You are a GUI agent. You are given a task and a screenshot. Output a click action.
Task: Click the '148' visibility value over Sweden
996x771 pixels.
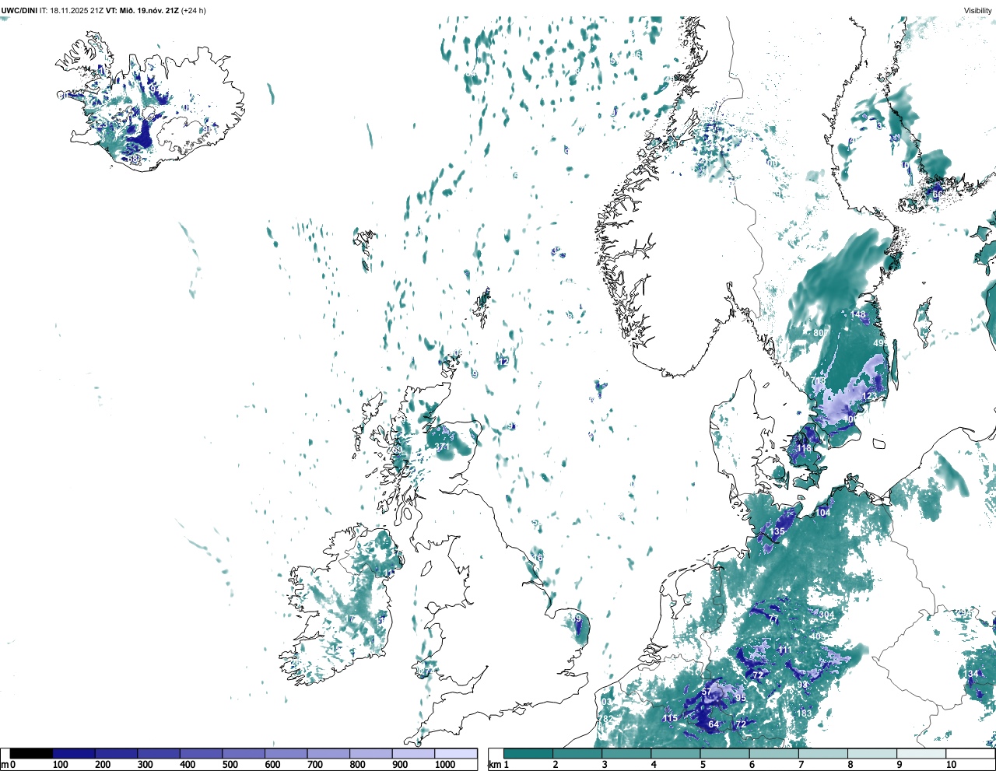(x=857, y=315)
